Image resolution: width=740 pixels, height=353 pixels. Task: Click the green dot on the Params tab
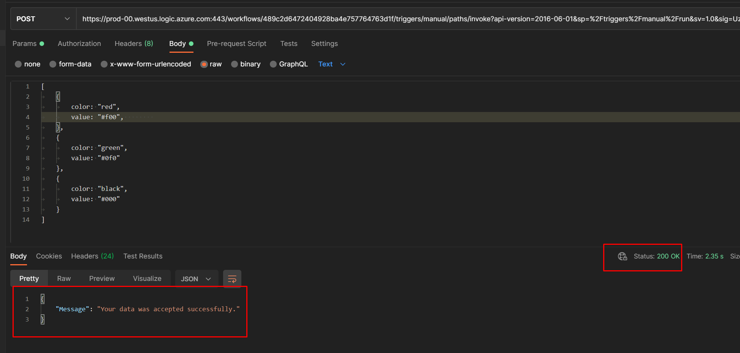pos(42,43)
